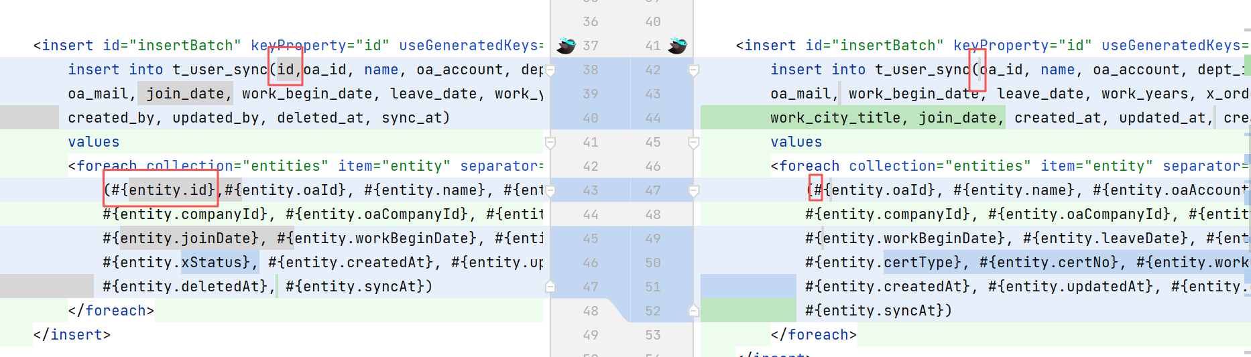Toggle the fold marker at left line 43

[550, 191]
